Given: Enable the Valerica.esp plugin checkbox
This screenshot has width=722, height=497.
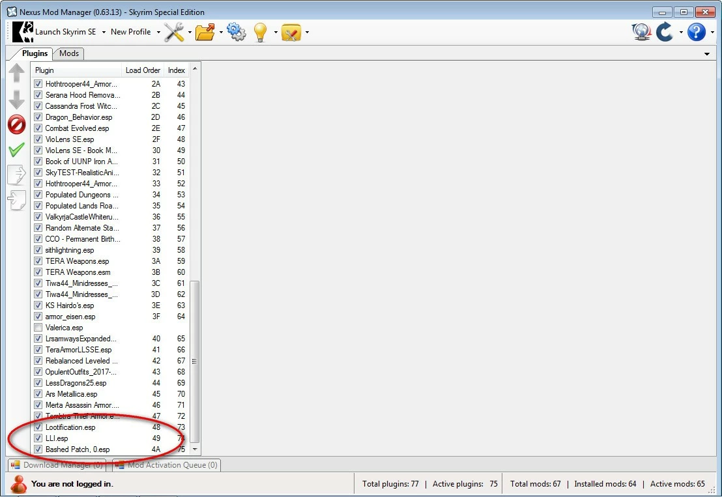Looking at the screenshot, I should [x=38, y=328].
